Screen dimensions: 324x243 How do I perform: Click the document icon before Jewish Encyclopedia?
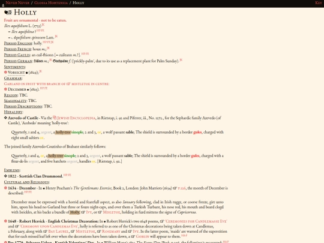(55, 118)
